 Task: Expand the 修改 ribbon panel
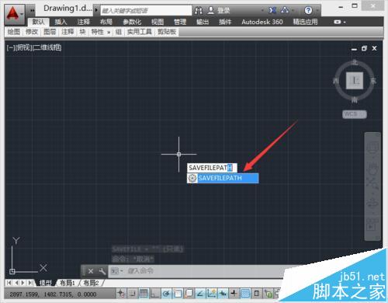coord(32,32)
